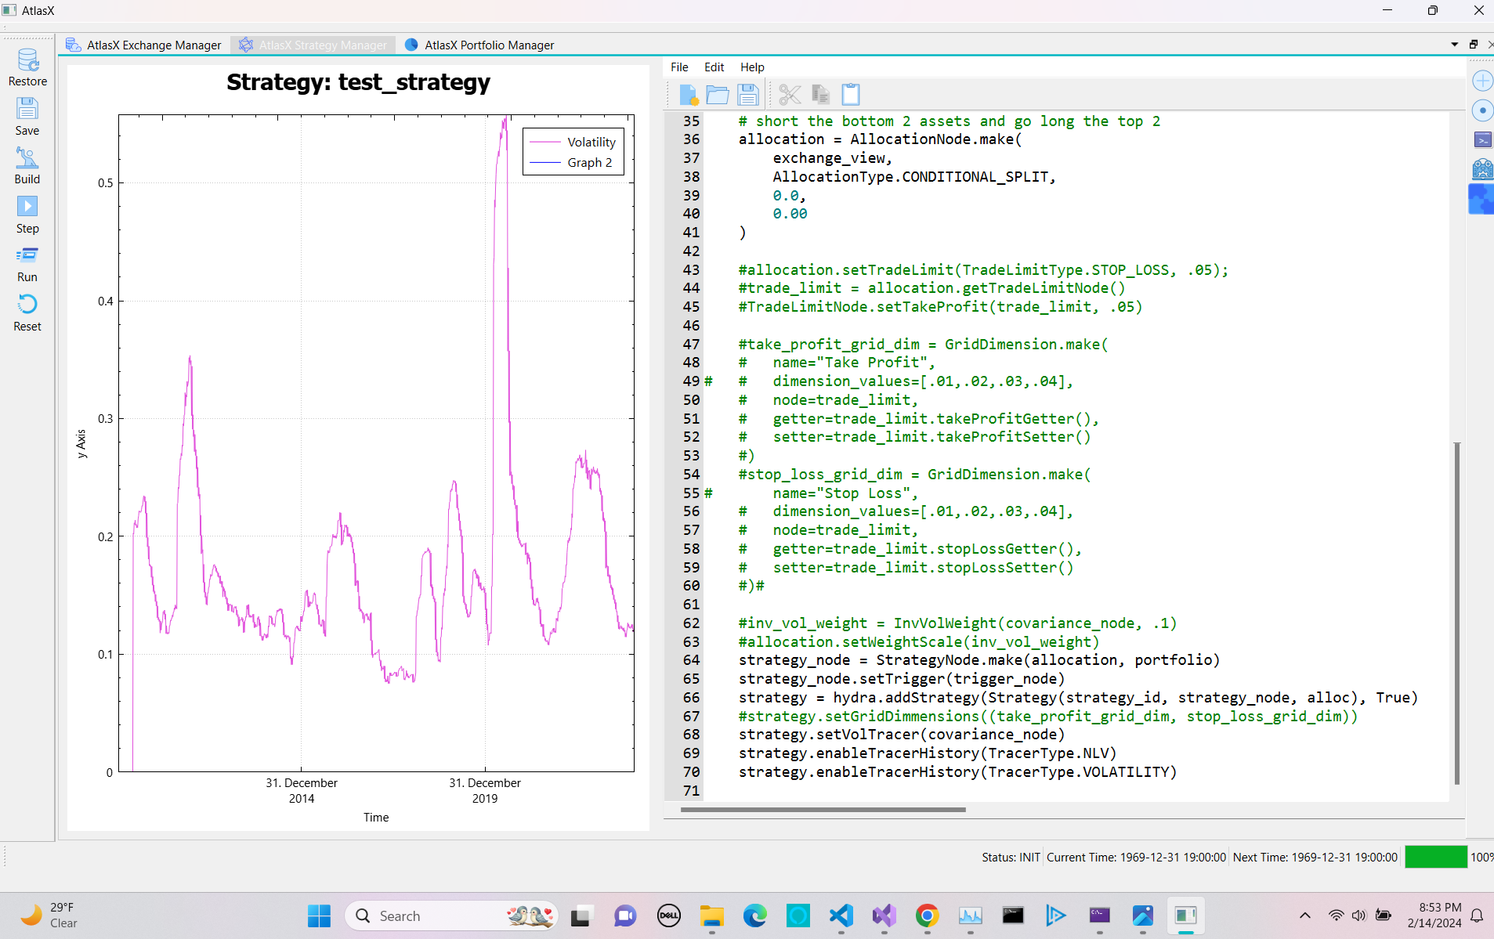Open the File menu in the editor
The height and width of the screenshot is (939, 1494).
[679, 67]
